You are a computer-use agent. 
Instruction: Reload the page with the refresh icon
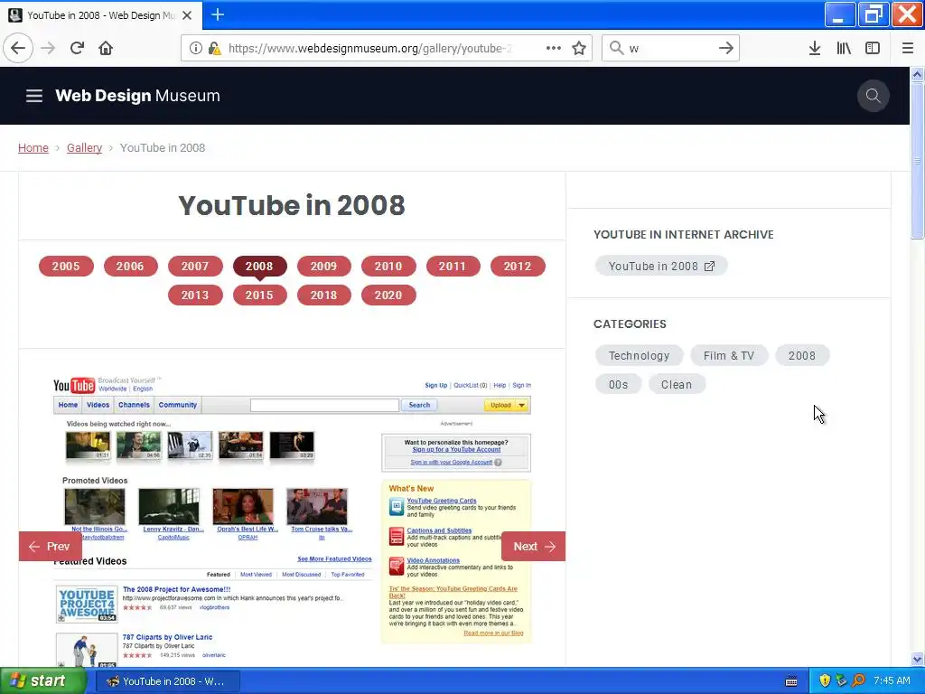coord(77,48)
